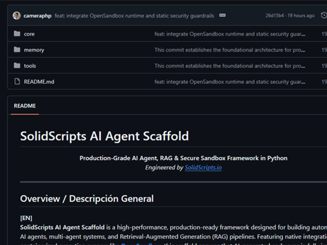Follow the SolidScripts.io link
This screenshot has width=327, height=245.
click(x=203, y=168)
